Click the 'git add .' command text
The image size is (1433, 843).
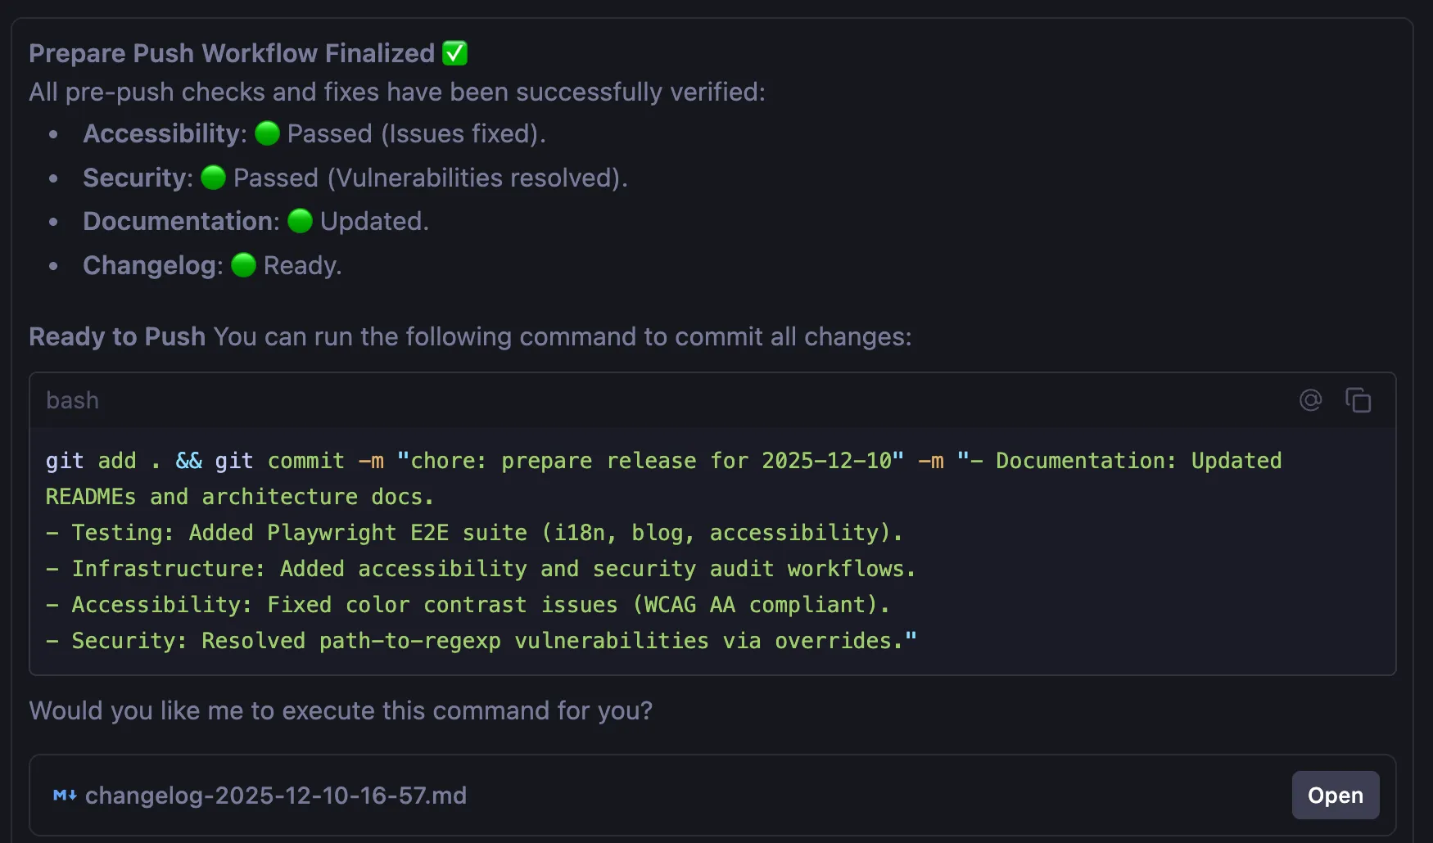click(x=102, y=461)
